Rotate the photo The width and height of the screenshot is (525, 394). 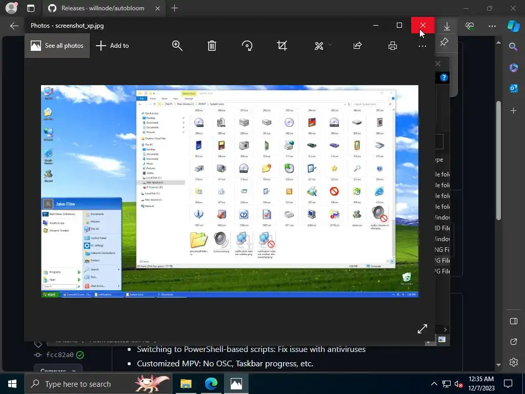[x=247, y=46]
